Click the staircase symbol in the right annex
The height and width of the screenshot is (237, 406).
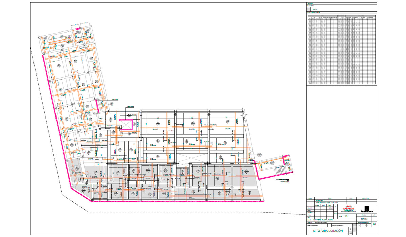280,170
